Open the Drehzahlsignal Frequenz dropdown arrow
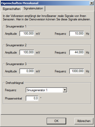The height and width of the screenshot is (127, 95). [x=65, y=90]
